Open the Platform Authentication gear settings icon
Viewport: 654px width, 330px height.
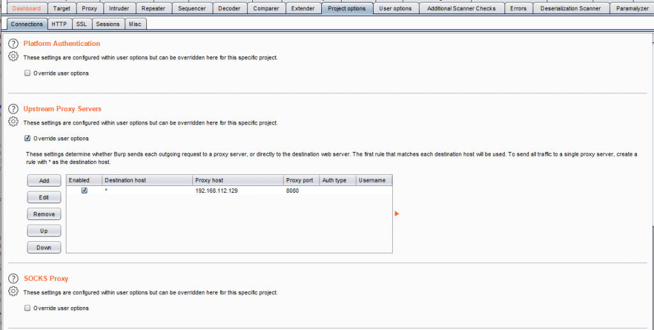[13, 57]
